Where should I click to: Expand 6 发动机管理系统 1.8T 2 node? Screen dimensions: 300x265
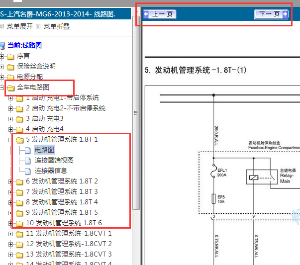(x=11, y=181)
